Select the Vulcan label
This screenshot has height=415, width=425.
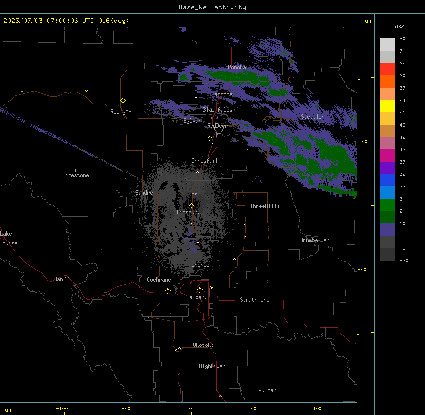click(x=268, y=390)
